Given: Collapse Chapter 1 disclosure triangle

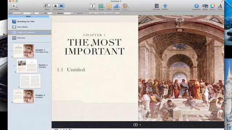Looking at the screenshot, I should [11, 51].
